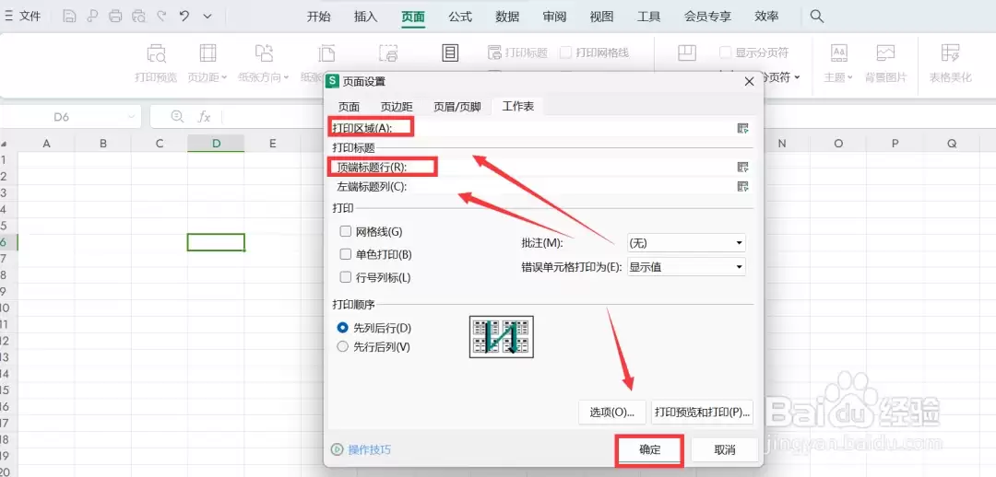Click the print preview icon in the quick access bar
This screenshot has width=996, height=477.
138,17
